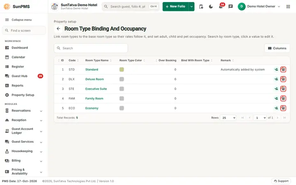Click the Support button
Image resolution: width=296 pixels, height=185 pixels.
pos(281,181)
